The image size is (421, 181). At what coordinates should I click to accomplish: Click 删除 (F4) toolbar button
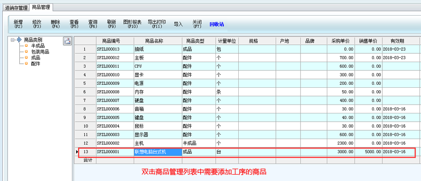point(55,24)
